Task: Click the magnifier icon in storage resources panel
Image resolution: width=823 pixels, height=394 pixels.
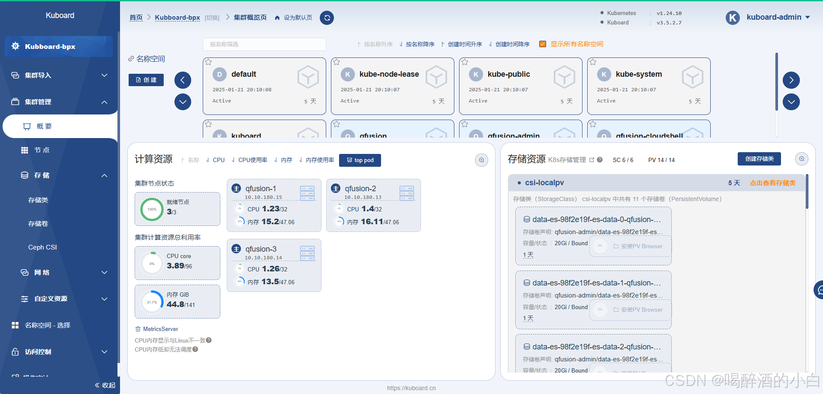Action: tap(802, 159)
